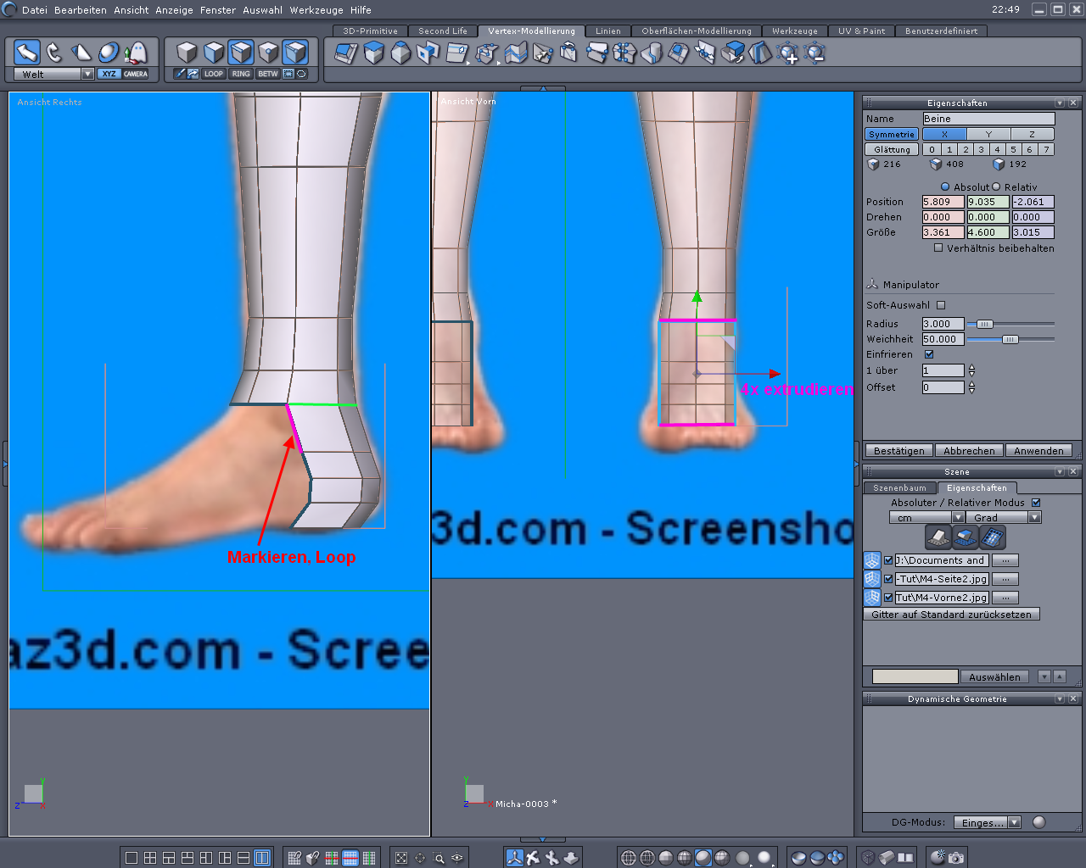Toggle the Soft-Auswahl checkbox
The image size is (1086, 868).
click(941, 305)
